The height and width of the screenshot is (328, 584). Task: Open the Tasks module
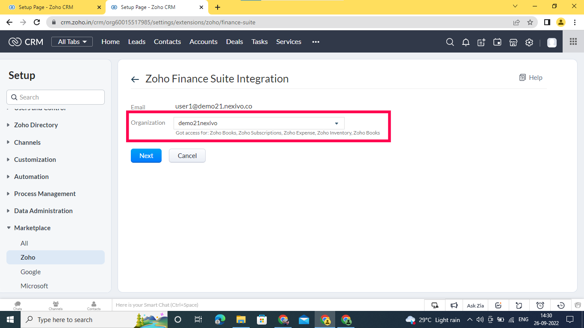(260, 41)
